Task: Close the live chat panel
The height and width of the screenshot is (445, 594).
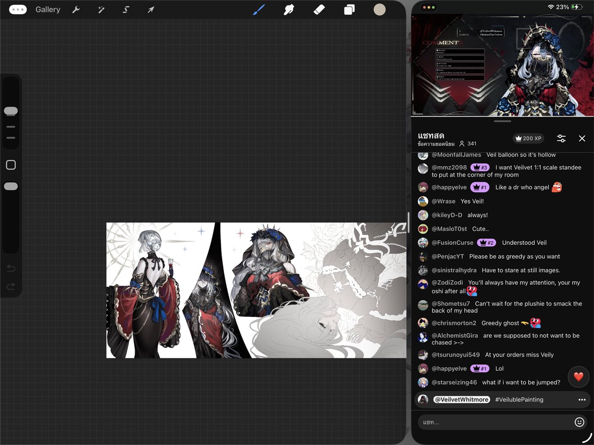Action: coord(582,138)
